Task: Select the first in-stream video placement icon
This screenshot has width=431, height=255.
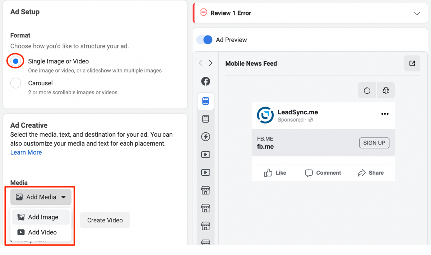Action: 205,155
